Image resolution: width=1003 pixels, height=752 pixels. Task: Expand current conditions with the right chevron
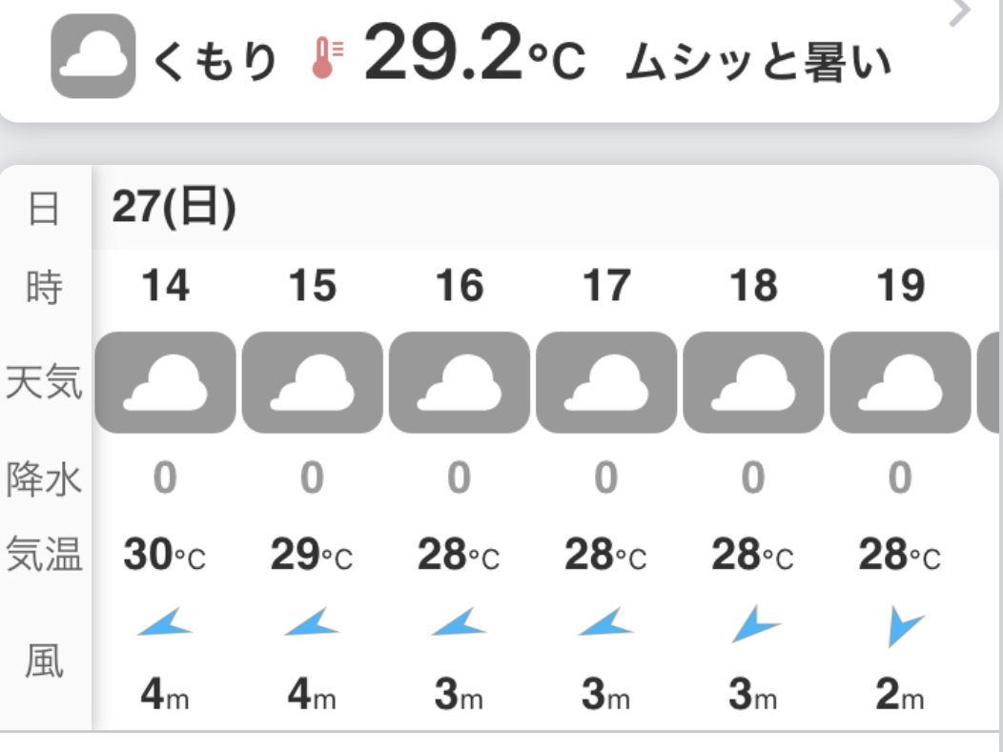960,13
